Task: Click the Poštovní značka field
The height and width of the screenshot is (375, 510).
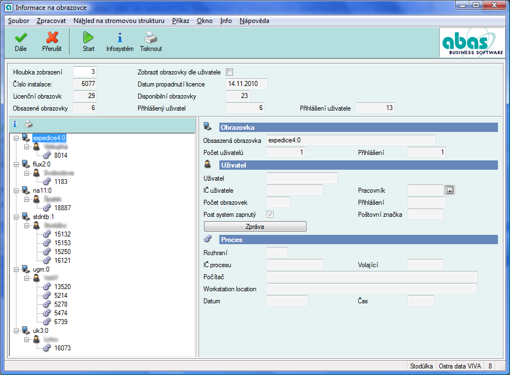Action: coord(426,214)
